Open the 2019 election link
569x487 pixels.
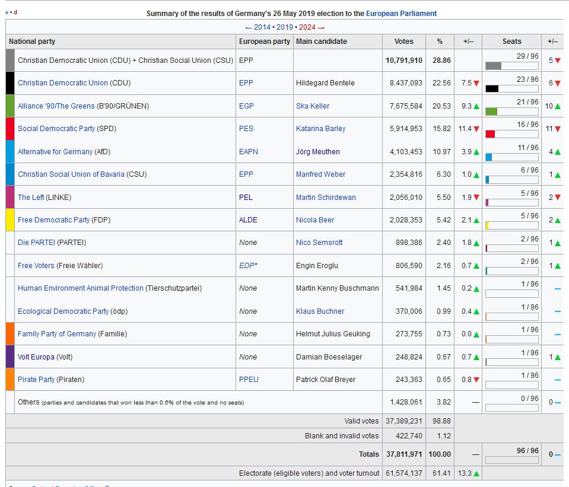285,27
